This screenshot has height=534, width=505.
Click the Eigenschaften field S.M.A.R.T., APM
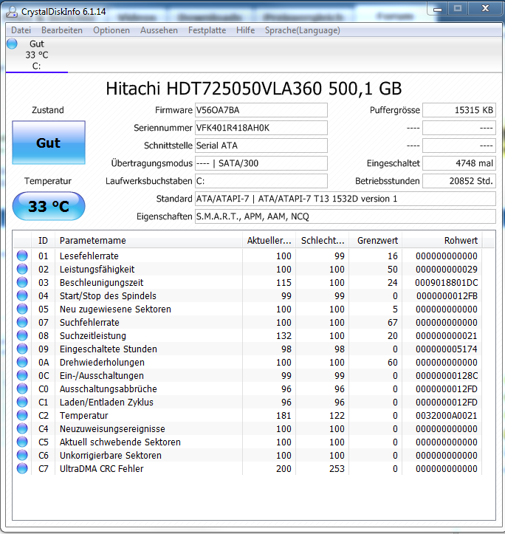coord(346,216)
